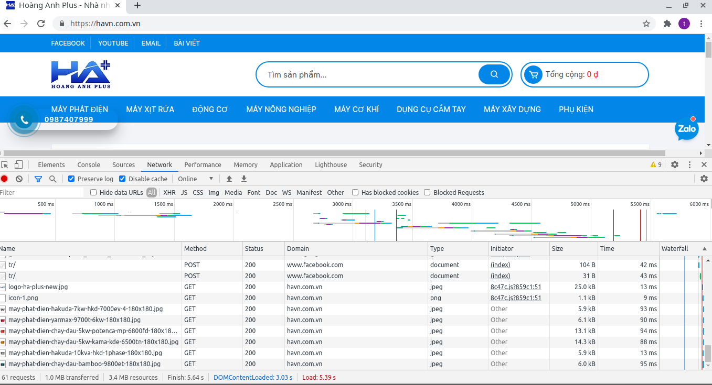
Task: Click the phone call floating icon
Action: click(x=24, y=120)
